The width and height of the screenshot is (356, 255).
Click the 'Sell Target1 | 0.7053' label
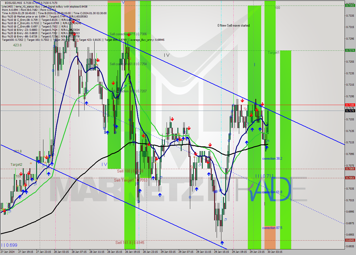point(131,180)
